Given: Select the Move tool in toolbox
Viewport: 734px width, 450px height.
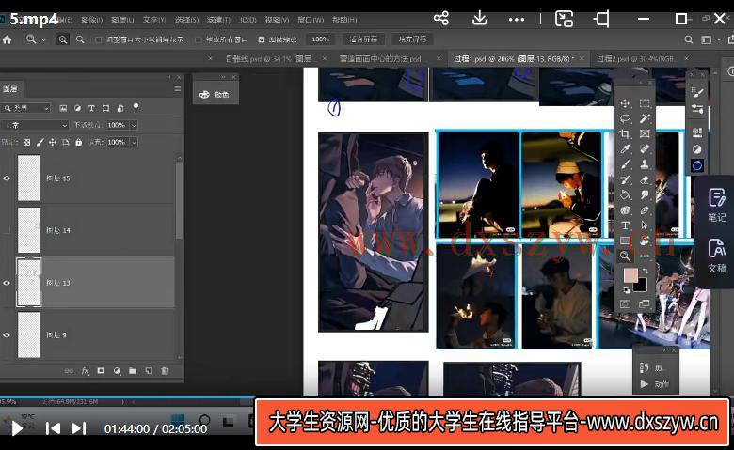Looking at the screenshot, I should point(625,103).
